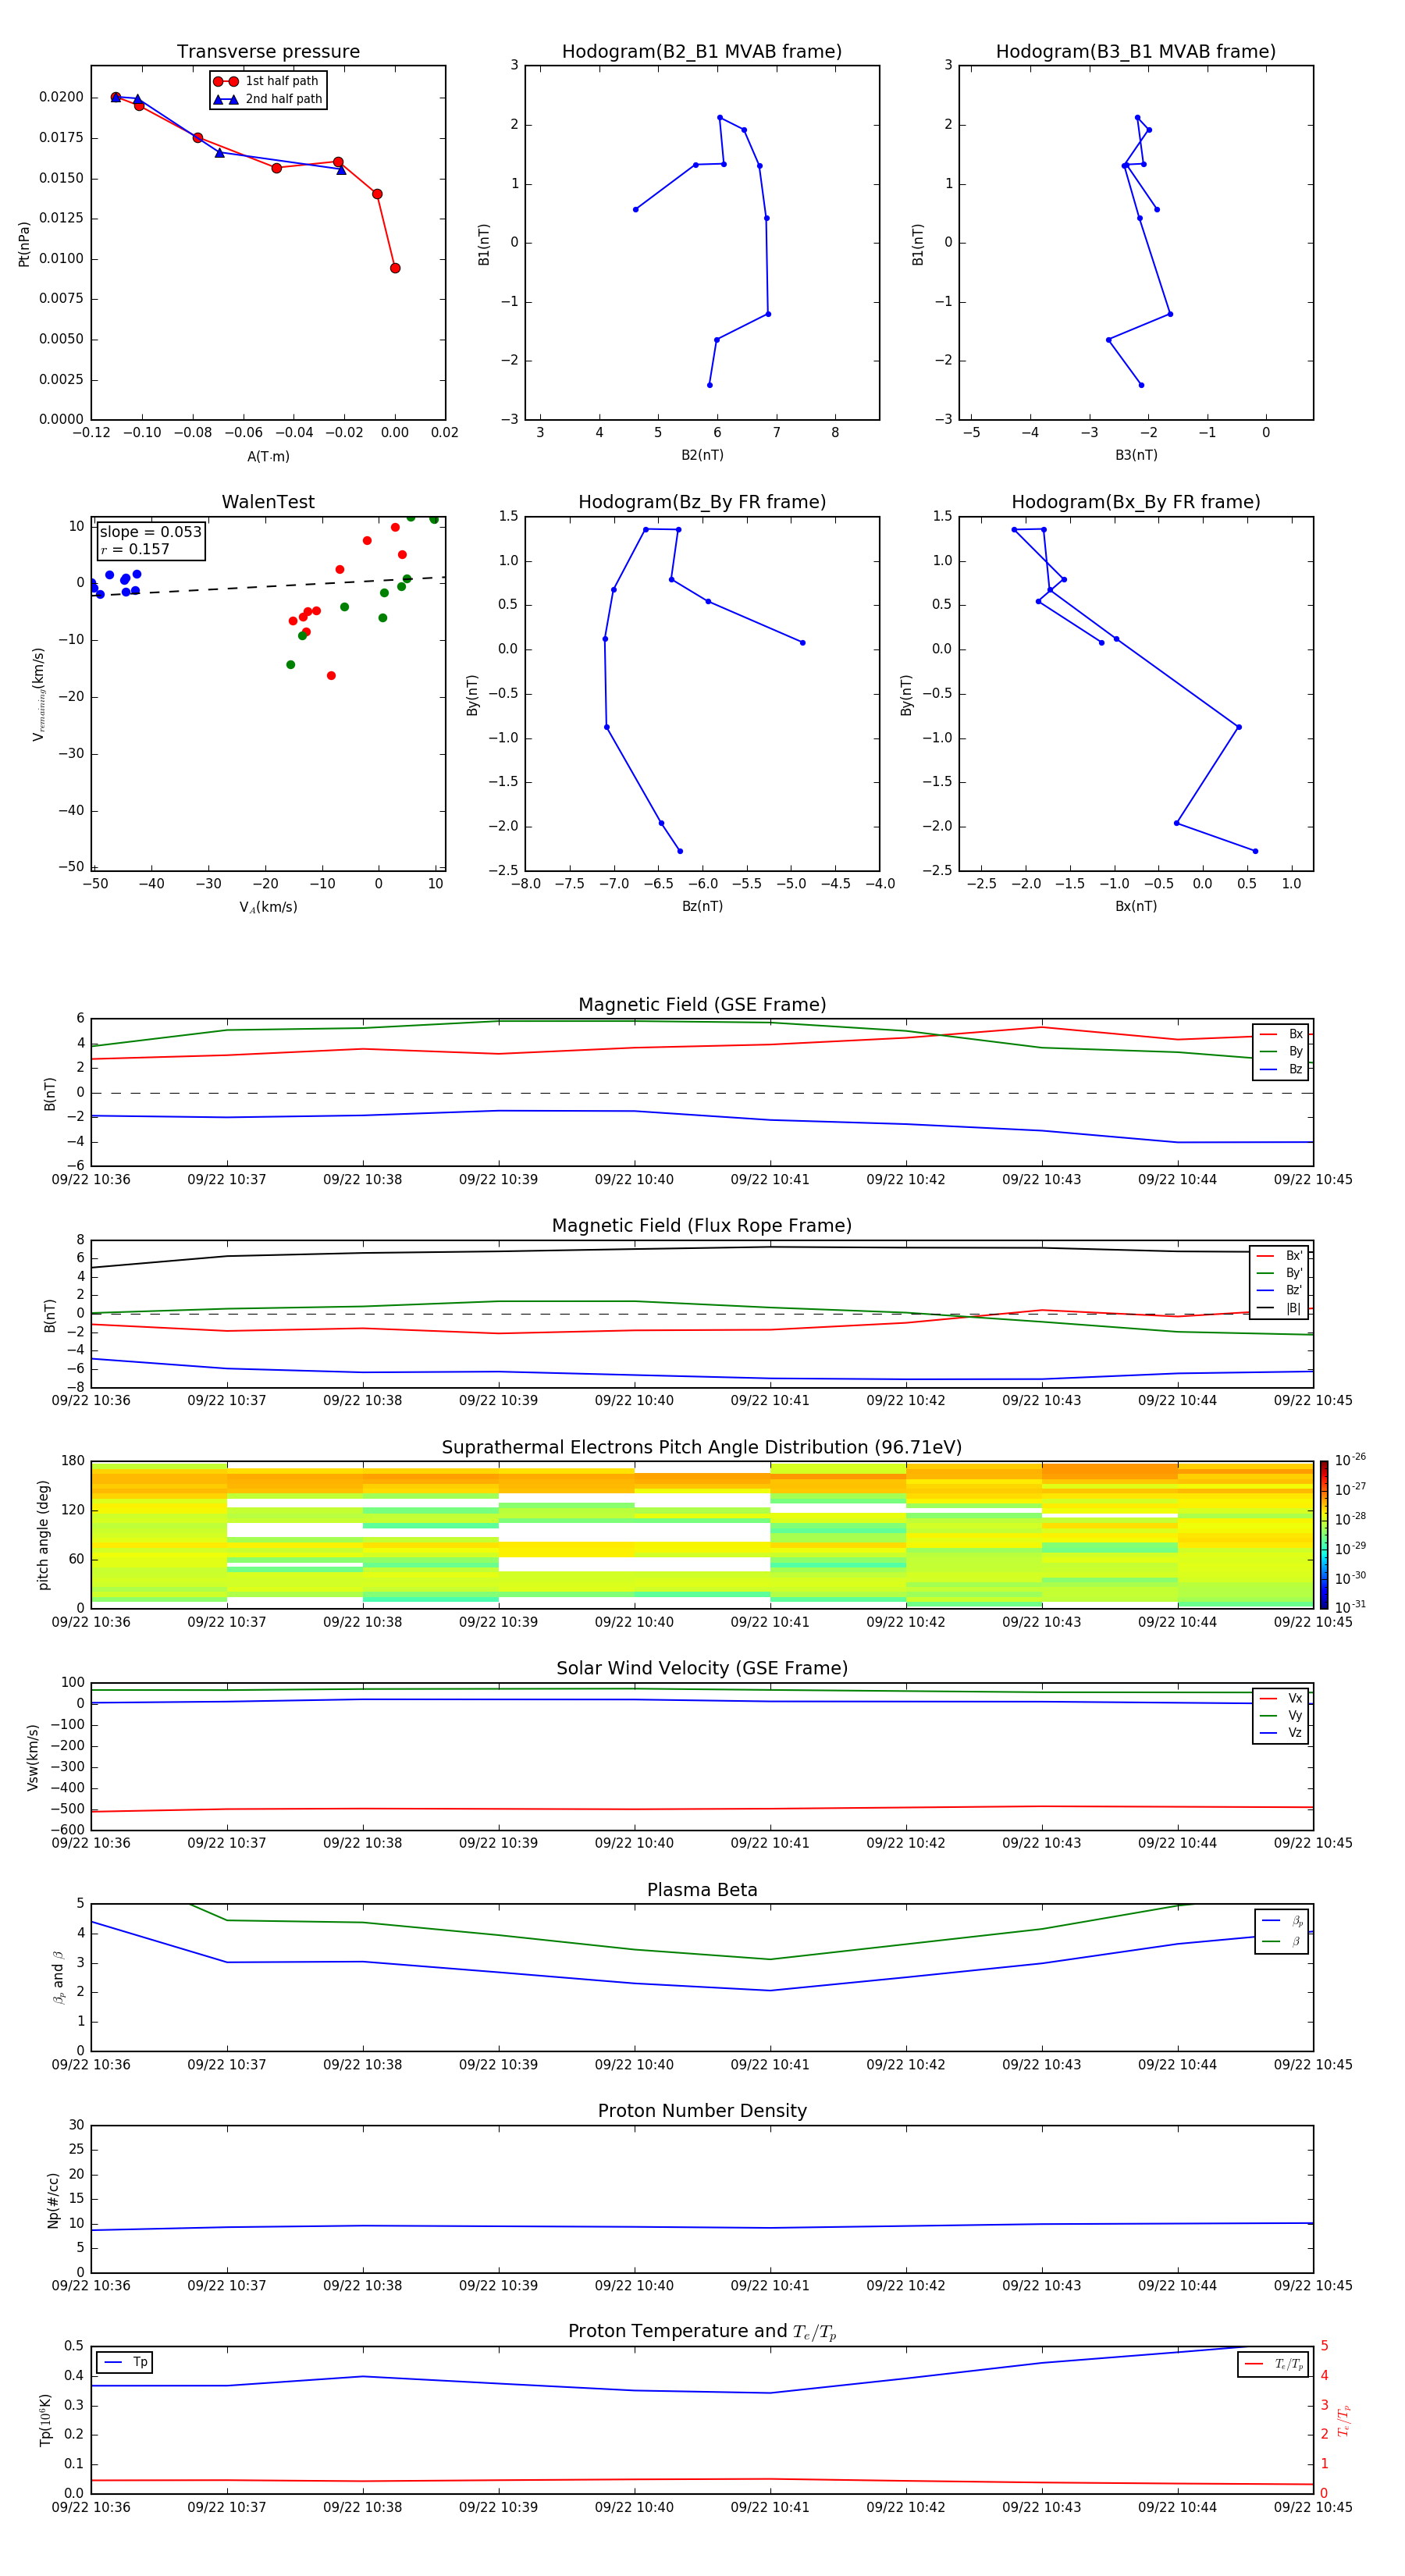The image size is (1405, 2576).
Task: Click the lowest red point in Transverse pressure
Action: (x=395, y=268)
